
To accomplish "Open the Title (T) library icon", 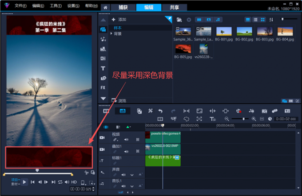I will tap(103, 68).
